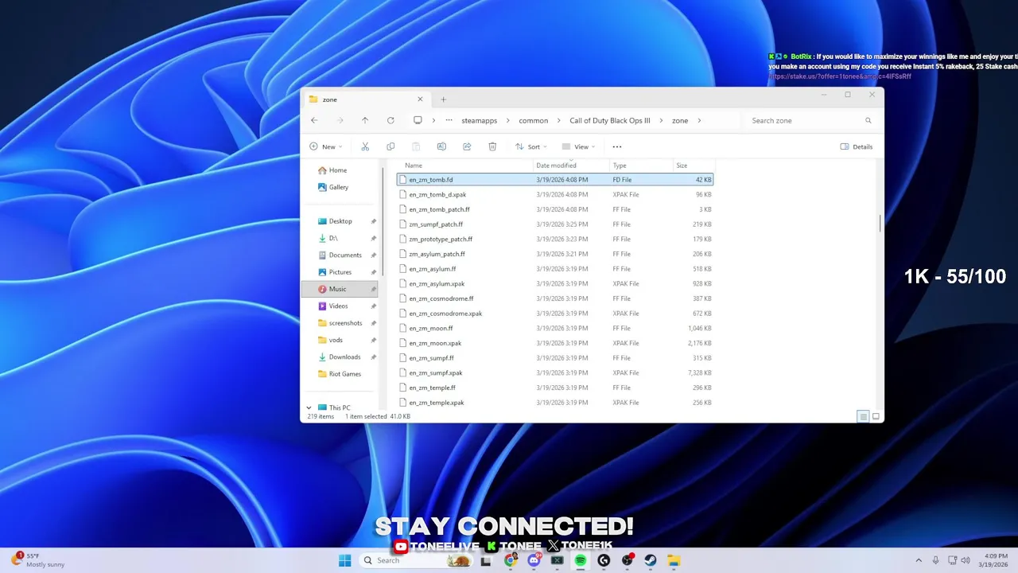
Task: Open Logitech G HUB from taskbar
Action: 604,560
